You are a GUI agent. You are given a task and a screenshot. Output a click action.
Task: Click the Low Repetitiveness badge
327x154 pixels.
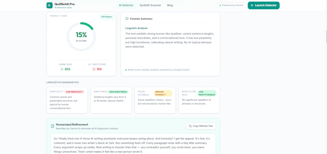[x=207, y=94]
